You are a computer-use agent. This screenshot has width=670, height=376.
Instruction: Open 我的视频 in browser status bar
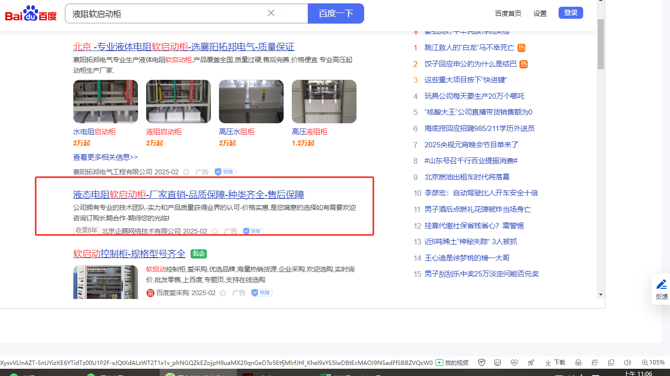452,363
